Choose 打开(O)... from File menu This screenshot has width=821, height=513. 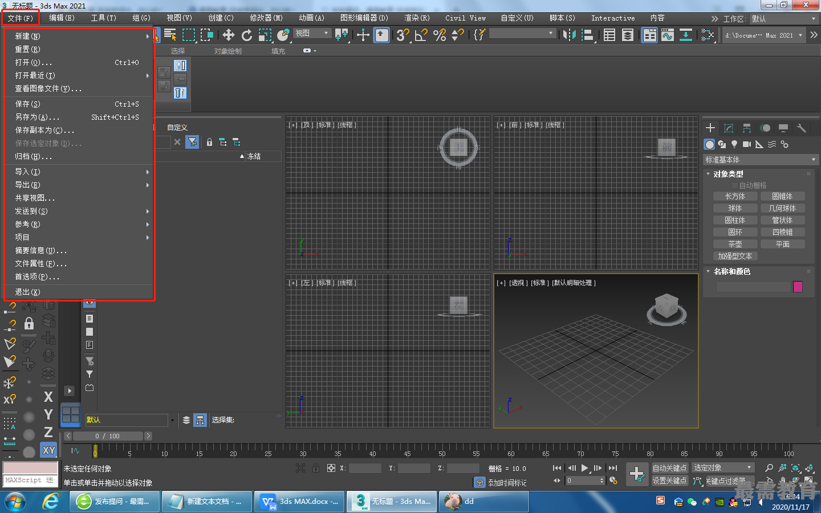coord(79,62)
